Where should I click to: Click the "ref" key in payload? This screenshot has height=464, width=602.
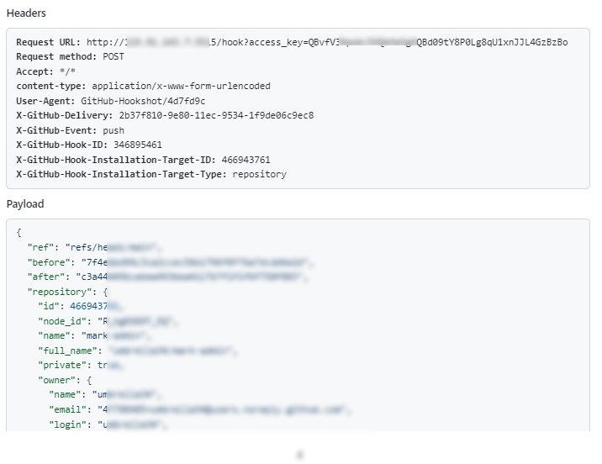(x=38, y=247)
